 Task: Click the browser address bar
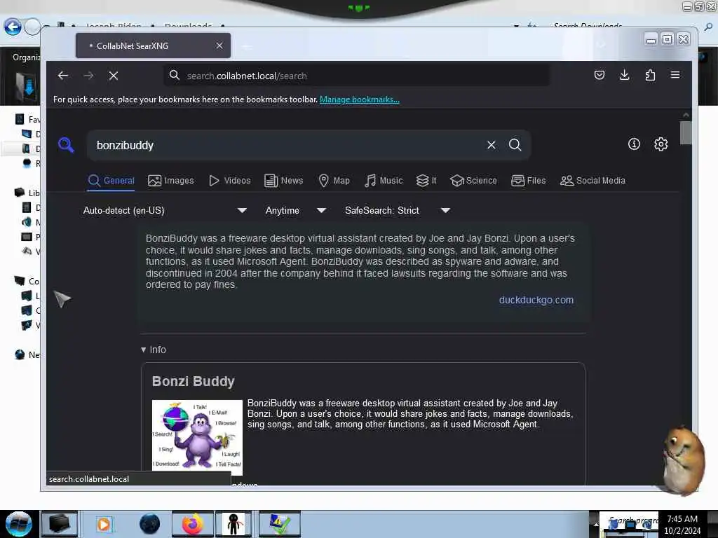tap(357, 76)
